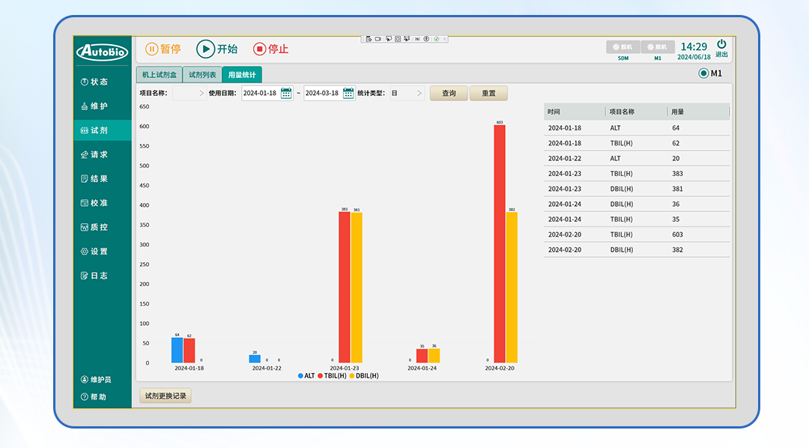Click the 查询 query button
Screen dimensions: 809x448
pyautogui.click(x=449, y=94)
